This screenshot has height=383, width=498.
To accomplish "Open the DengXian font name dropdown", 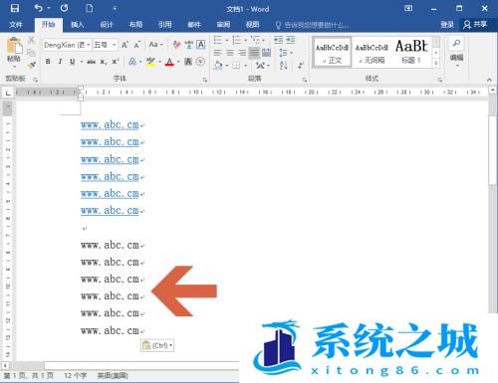I will [x=89, y=45].
